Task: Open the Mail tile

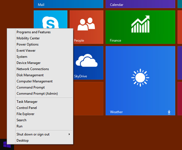Action: click(x=68, y=4)
